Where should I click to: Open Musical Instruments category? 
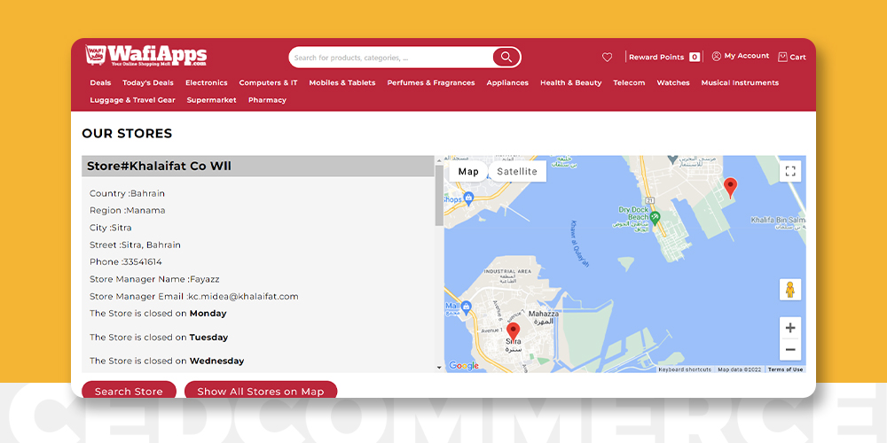[740, 82]
